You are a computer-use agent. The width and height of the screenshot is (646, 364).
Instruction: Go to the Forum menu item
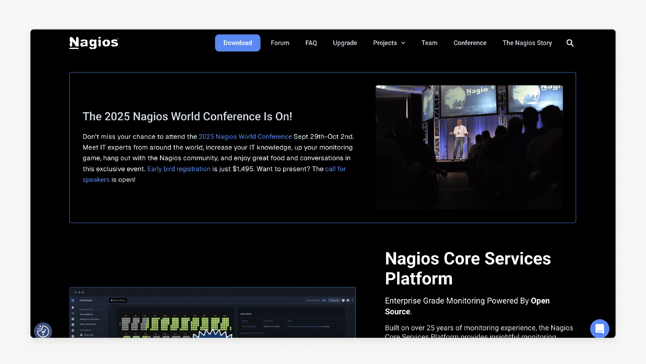pos(280,43)
